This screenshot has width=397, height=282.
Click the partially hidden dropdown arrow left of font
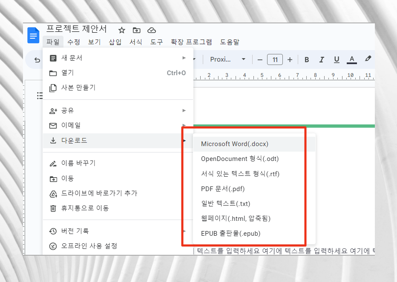point(194,59)
